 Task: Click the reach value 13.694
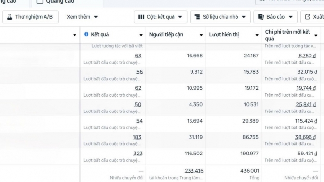coord(195,121)
